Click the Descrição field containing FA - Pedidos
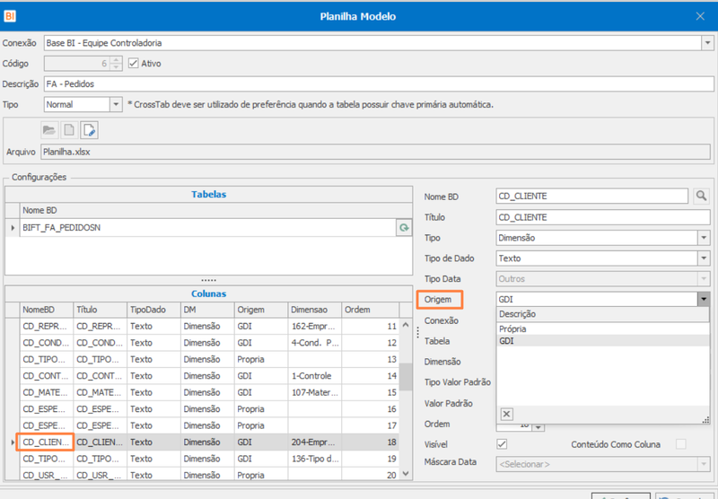This screenshot has width=718, height=499. 379,83
